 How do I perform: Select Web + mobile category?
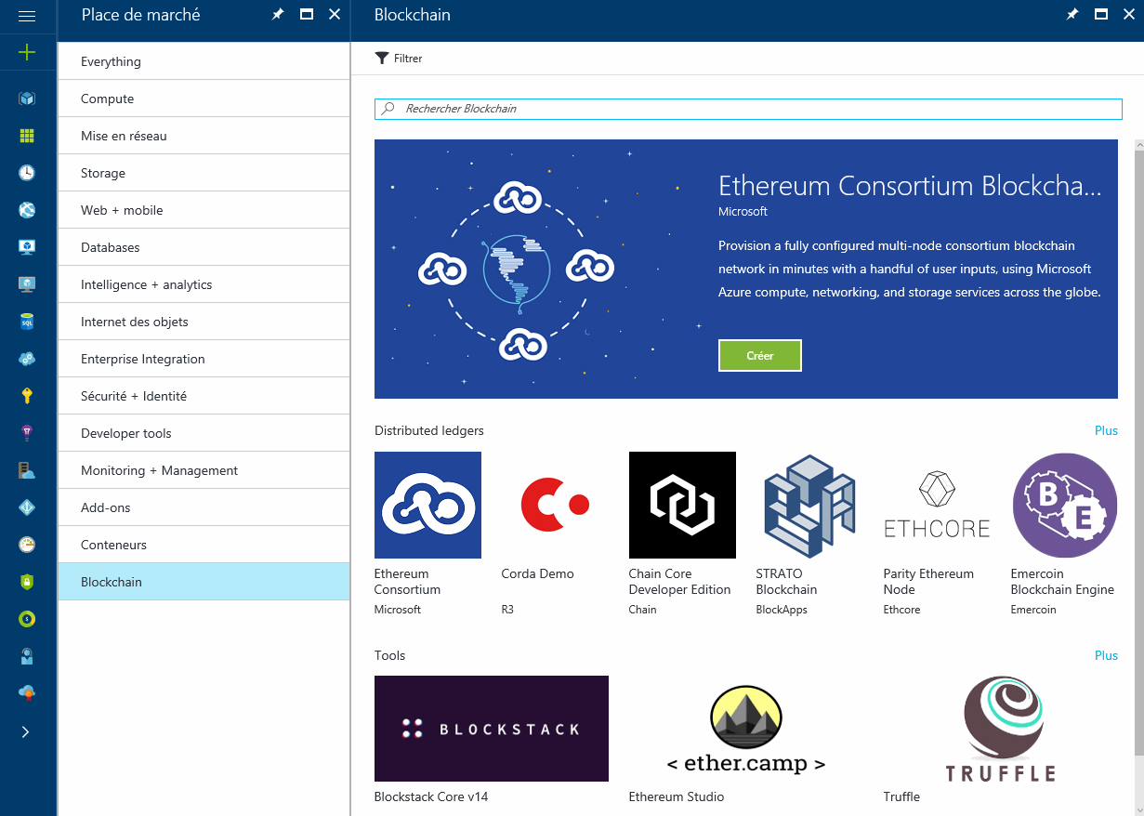[x=204, y=210]
